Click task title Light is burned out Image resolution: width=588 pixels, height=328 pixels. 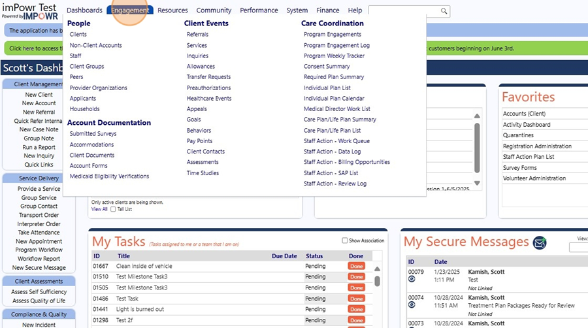[140, 309]
